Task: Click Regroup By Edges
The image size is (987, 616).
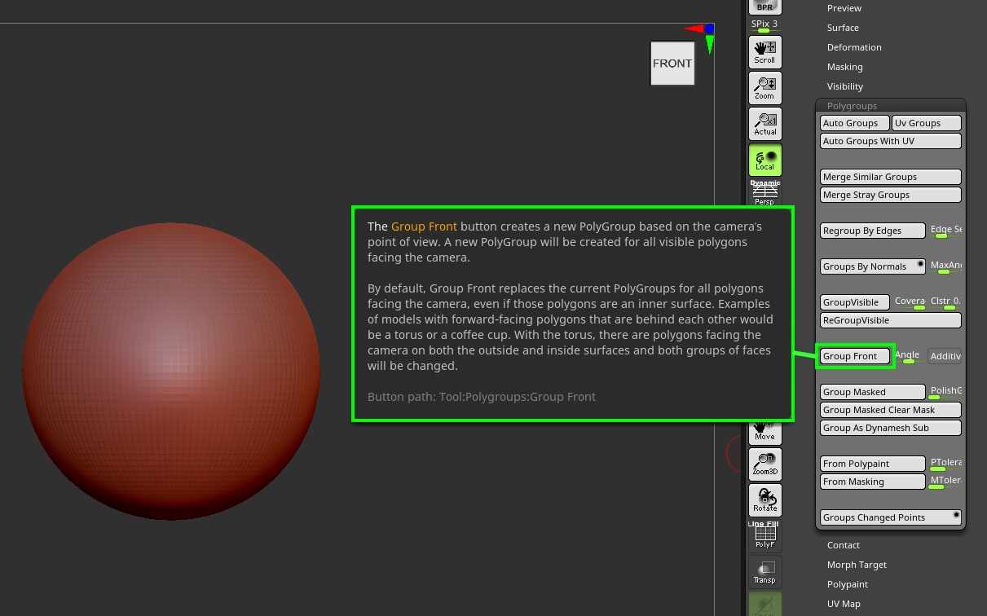Action: [873, 231]
